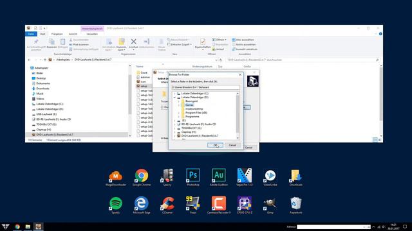
Task: Click Pfad kopieren in ribbon
Action: click(x=79, y=44)
